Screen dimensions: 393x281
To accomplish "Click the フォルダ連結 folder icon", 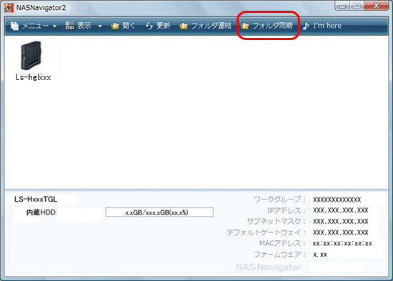I will click(x=184, y=26).
